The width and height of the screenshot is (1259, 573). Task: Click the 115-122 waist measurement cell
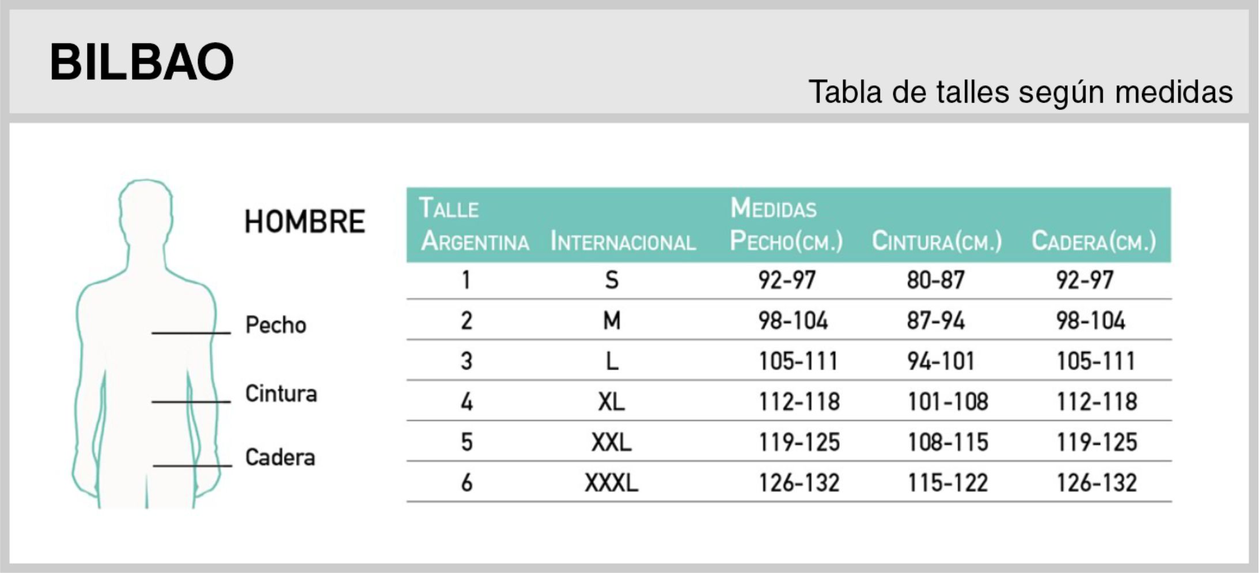click(947, 483)
